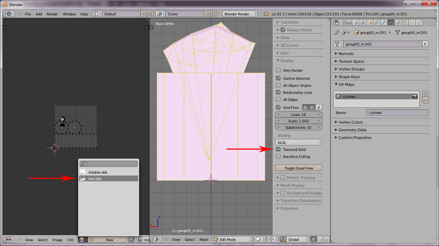Screen dimensions: 439x246
Task: Click the New image button
Action: pyautogui.click(x=109, y=240)
